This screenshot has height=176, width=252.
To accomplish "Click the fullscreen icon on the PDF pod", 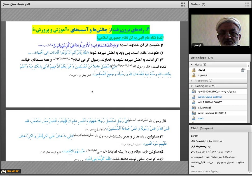I will tap(183, 4).
